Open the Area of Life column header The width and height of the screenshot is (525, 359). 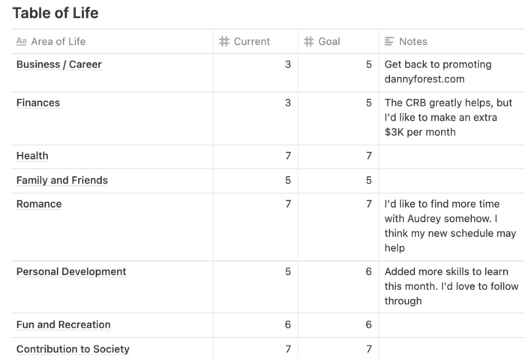pyautogui.click(x=112, y=41)
